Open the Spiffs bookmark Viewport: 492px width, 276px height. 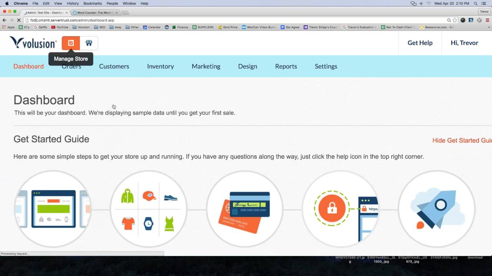[40, 27]
